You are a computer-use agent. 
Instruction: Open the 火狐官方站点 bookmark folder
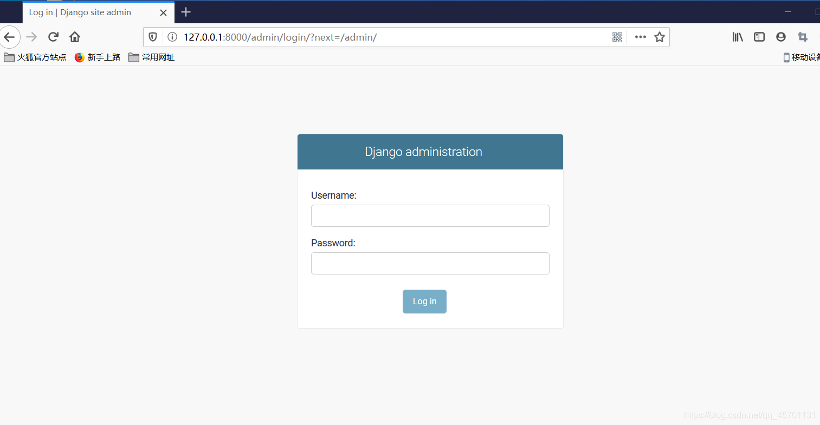tap(35, 57)
